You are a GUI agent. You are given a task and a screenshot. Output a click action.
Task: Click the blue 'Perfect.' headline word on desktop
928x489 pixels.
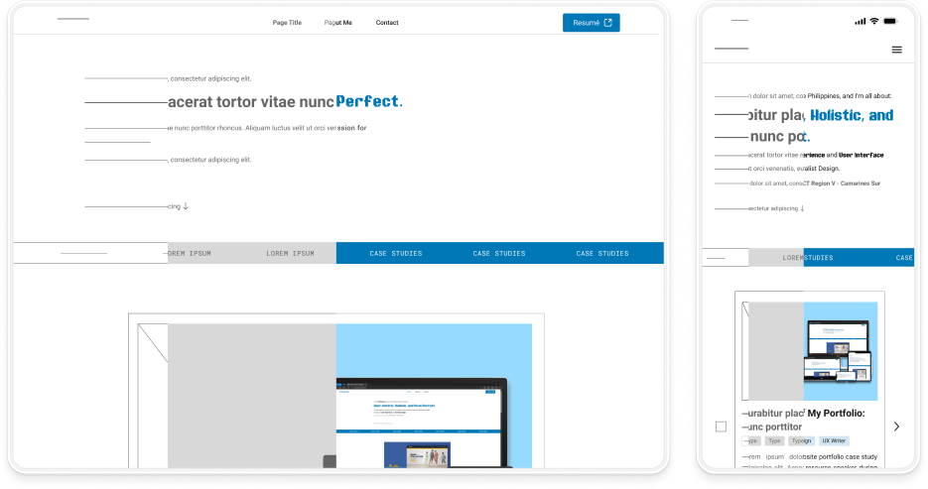tap(369, 102)
